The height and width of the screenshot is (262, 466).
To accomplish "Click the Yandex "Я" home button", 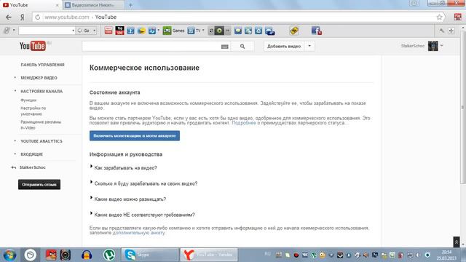I will [23, 17].
